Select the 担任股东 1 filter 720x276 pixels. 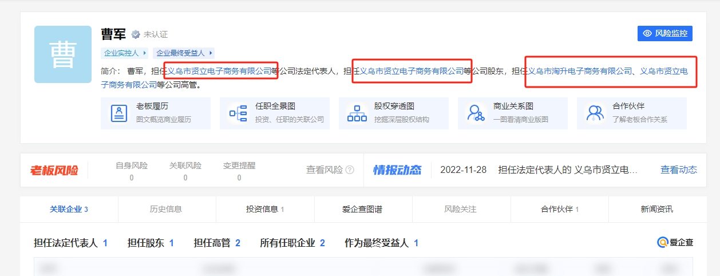[x=151, y=243]
